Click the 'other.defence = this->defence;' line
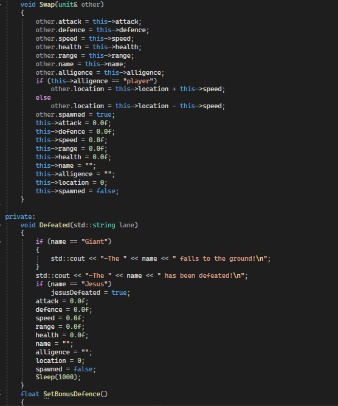This screenshot has height=406, width=338. pyautogui.click(x=92, y=30)
